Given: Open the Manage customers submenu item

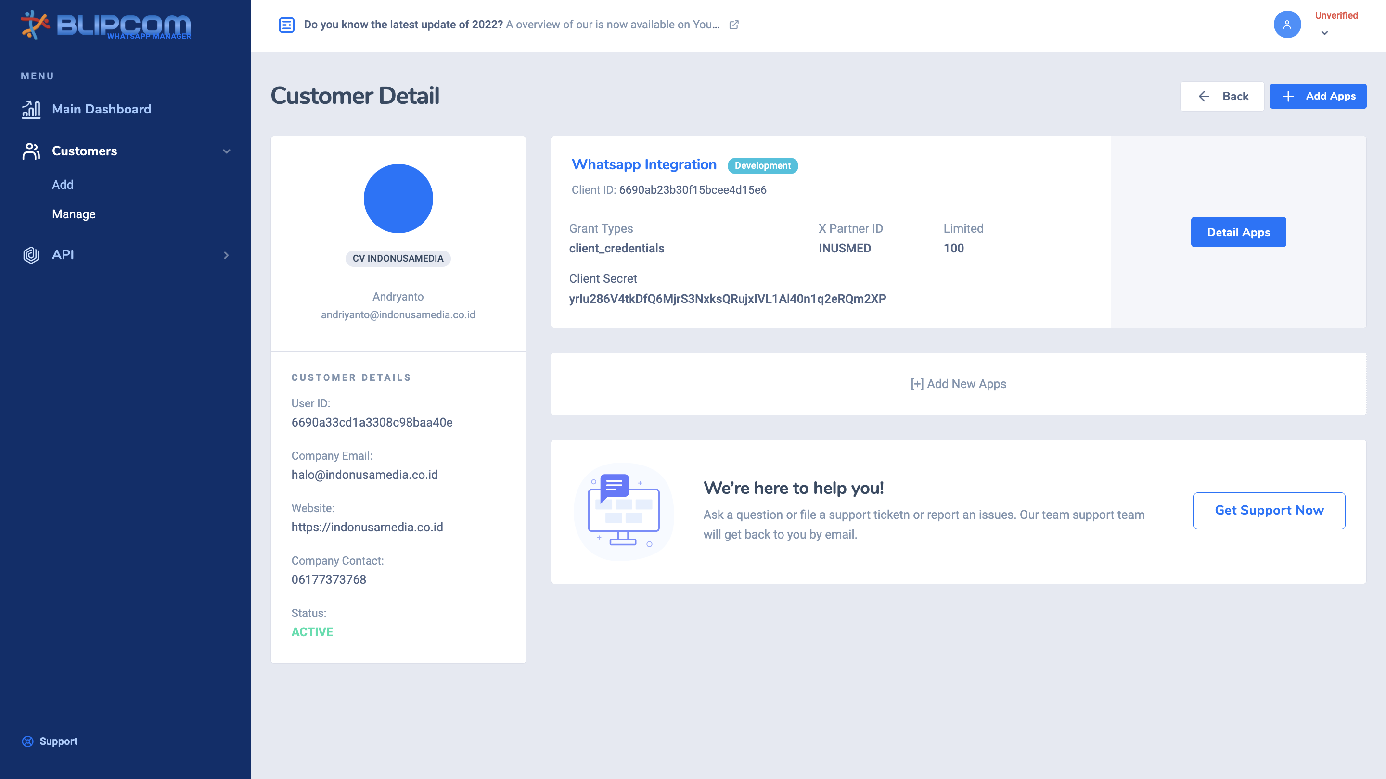Looking at the screenshot, I should tap(74, 214).
